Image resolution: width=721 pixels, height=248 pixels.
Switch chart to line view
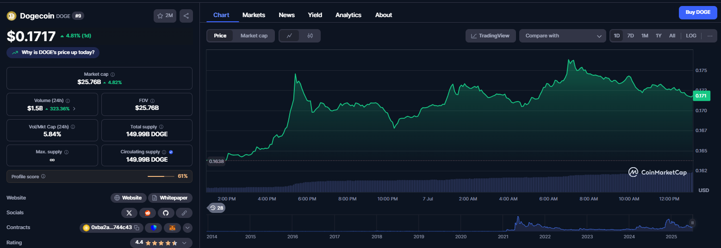(289, 36)
